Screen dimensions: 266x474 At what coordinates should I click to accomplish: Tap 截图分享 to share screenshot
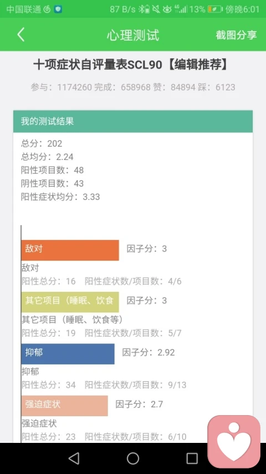point(236,35)
